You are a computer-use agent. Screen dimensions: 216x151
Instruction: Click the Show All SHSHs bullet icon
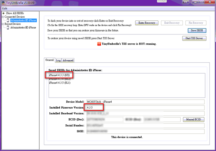[x=3, y=13]
